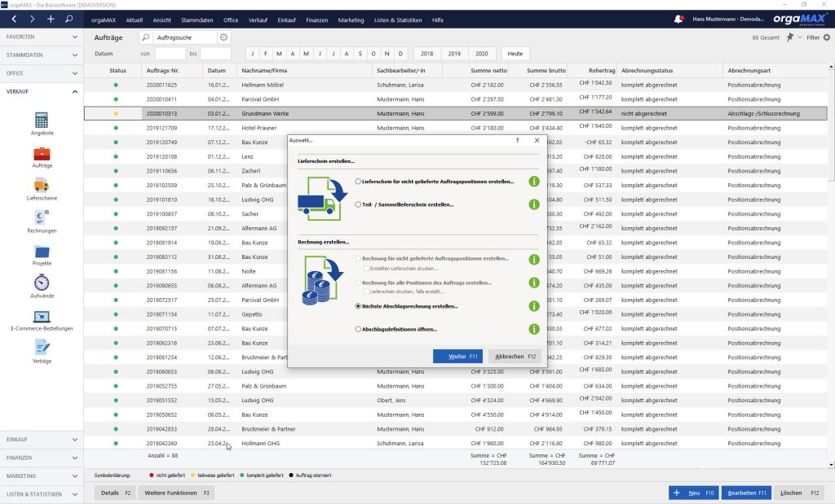
Task: Open Weitere Funktionen button
Action: tap(177, 493)
